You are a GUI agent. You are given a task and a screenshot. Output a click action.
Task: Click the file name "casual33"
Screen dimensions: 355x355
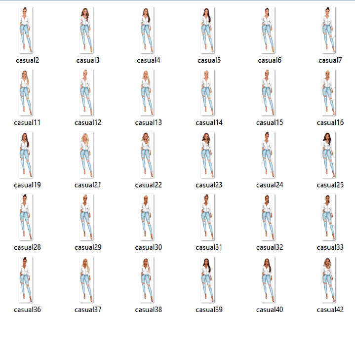coord(330,247)
